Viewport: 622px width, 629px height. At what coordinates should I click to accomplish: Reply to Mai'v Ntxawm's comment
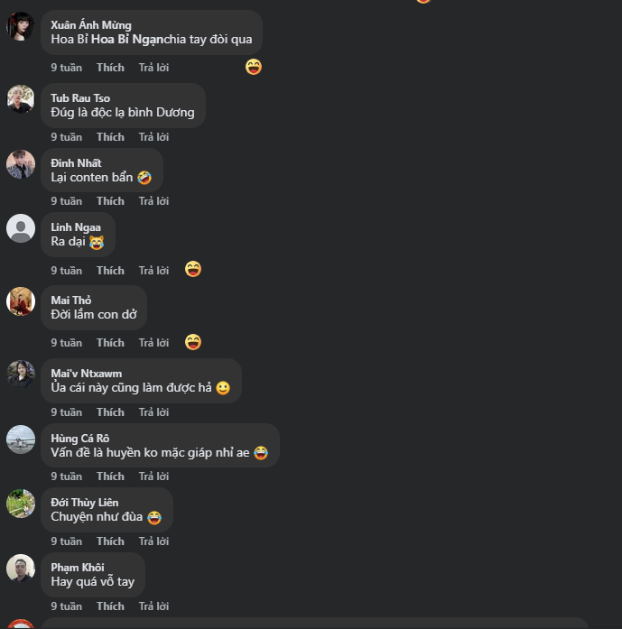(153, 412)
